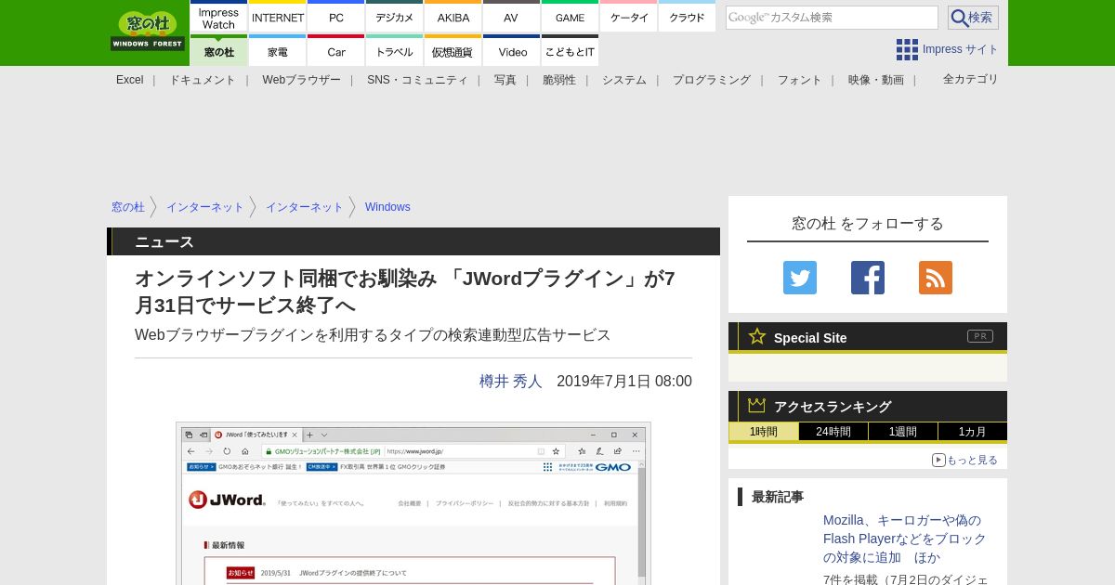Select the 1週間 ranking tab
This screenshot has width=1115, height=585.
click(x=902, y=432)
